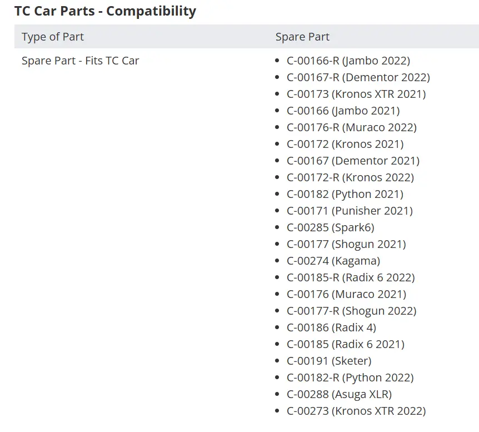Click the Spare Part column header
This screenshot has height=432, width=479.
(302, 37)
